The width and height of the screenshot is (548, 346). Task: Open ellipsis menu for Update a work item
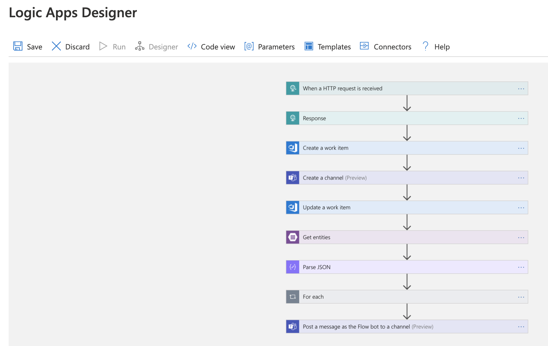521,208
